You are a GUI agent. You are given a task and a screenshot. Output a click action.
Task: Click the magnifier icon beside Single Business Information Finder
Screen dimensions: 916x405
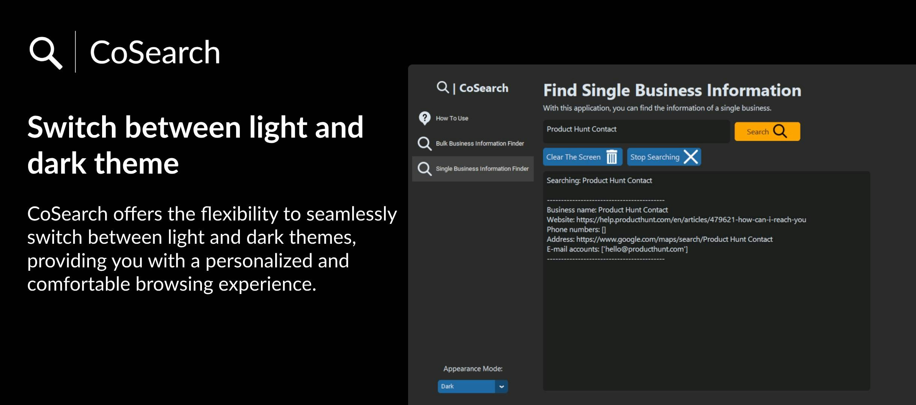425,169
